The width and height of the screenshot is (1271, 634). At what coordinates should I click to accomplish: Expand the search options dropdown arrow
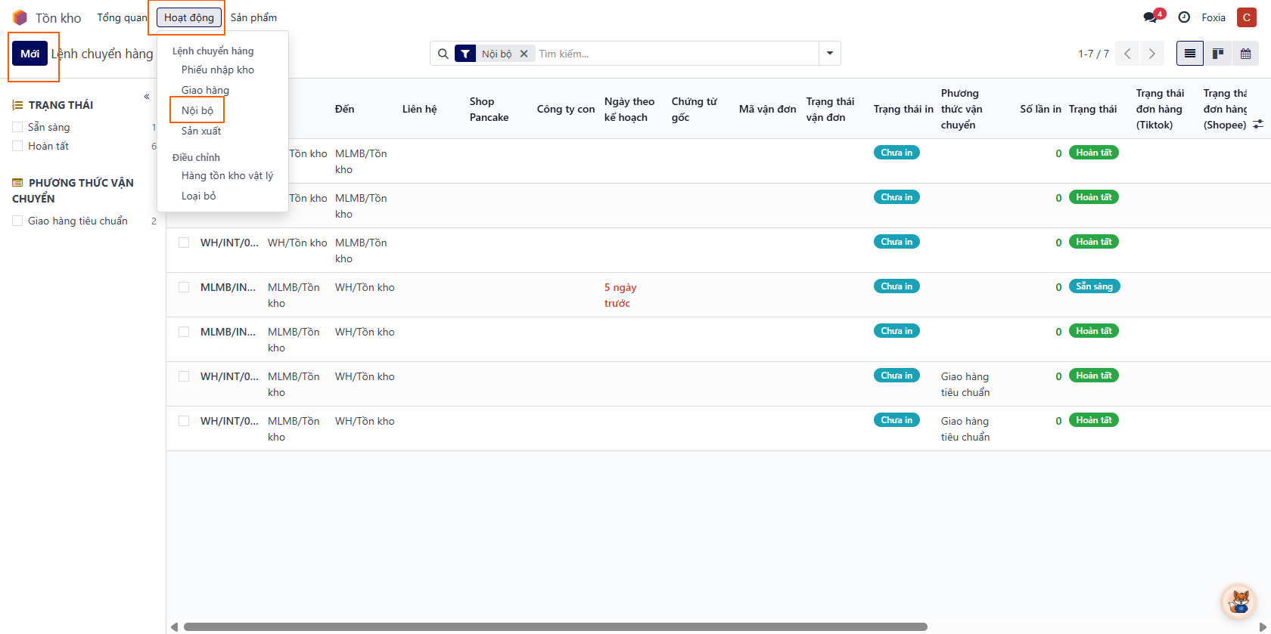[x=830, y=54]
